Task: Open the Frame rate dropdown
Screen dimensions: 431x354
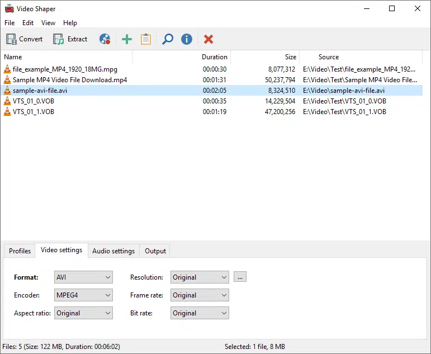Action: pyautogui.click(x=200, y=295)
